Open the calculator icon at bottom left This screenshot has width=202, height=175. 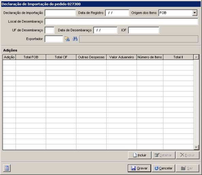coord(7,168)
